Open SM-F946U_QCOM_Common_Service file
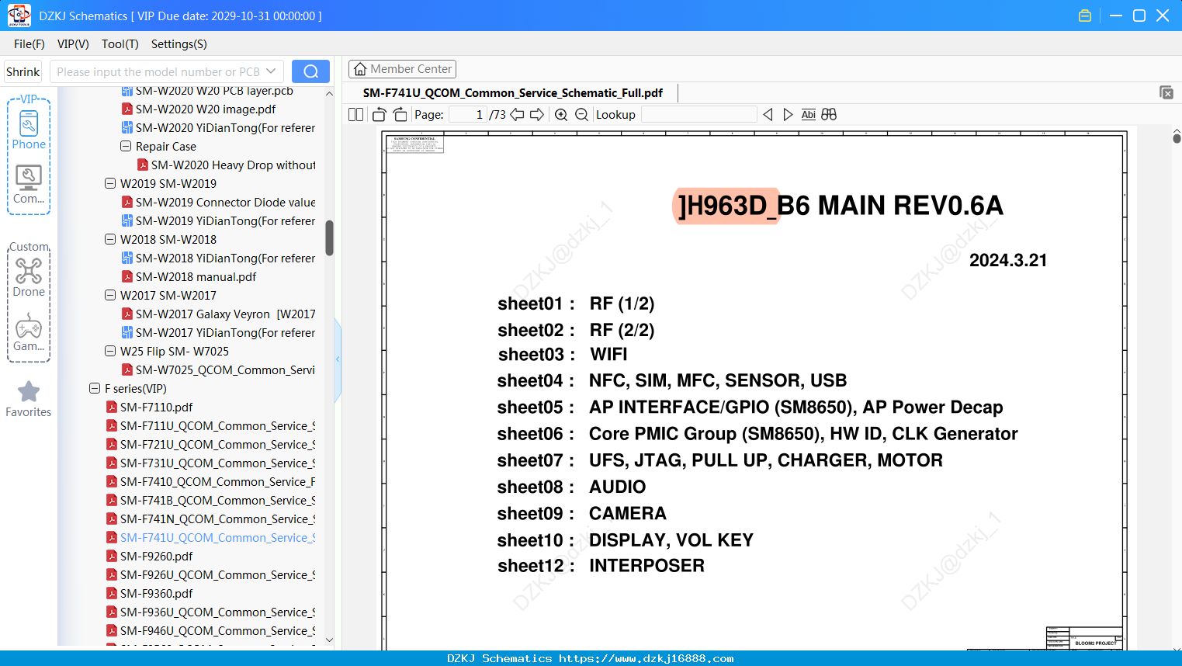Image resolution: width=1182 pixels, height=666 pixels. coord(210,631)
